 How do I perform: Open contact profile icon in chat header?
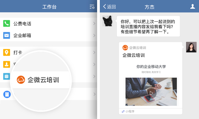click(192, 7)
